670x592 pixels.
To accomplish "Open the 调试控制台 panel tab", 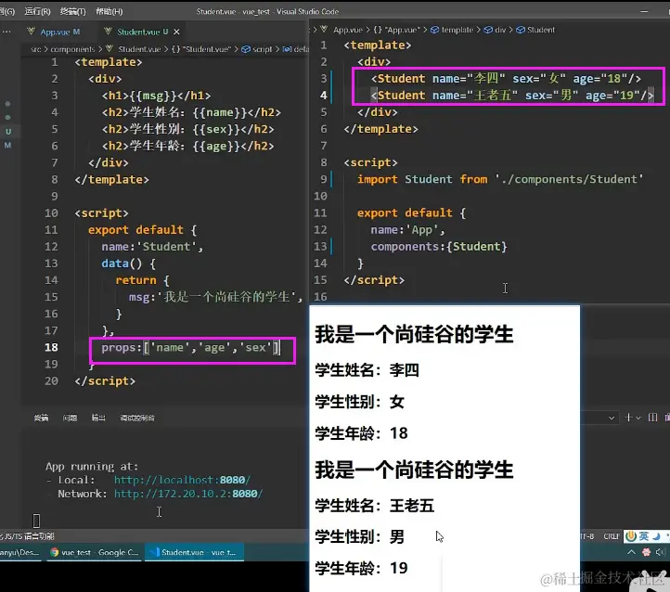I will [137, 418].
